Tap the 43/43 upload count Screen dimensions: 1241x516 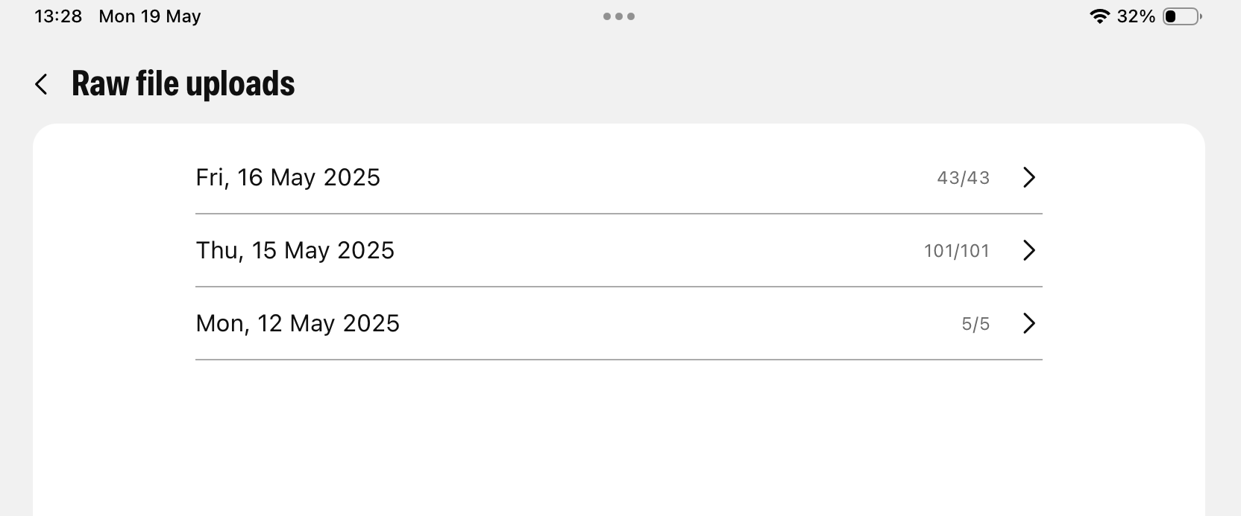[964, 177]
